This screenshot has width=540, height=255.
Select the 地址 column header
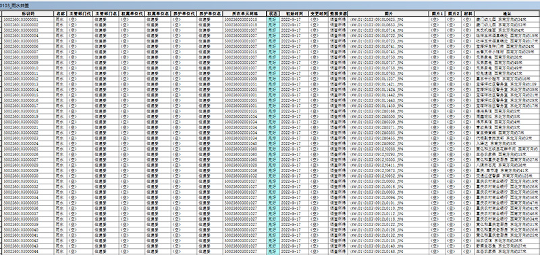coord(507,13)
